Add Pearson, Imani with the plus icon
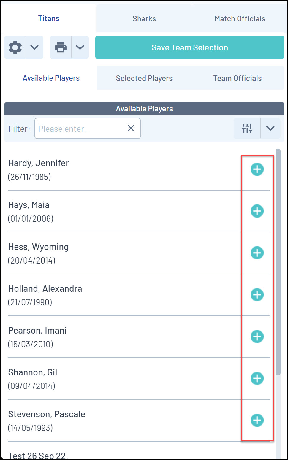 257,337
